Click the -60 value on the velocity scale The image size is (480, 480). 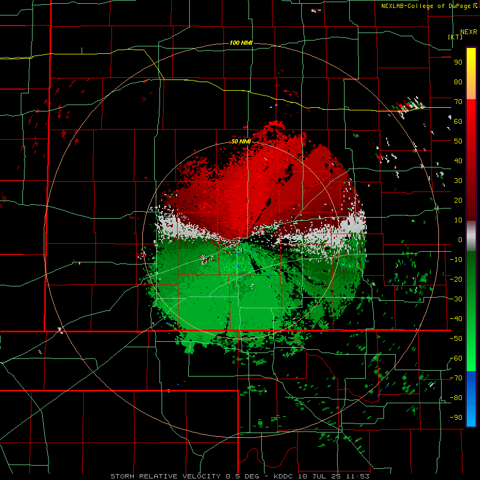coord(456,358)
